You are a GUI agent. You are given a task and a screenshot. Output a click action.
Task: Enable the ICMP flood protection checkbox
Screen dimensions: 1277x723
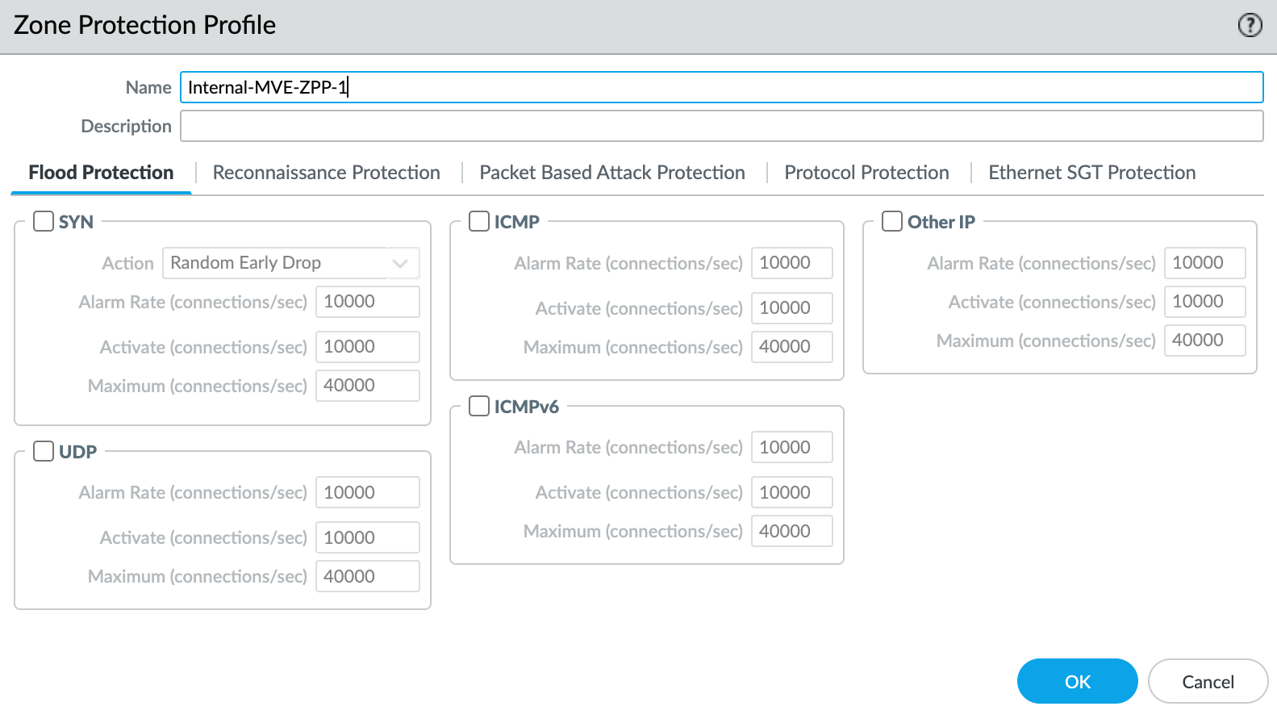479,221
